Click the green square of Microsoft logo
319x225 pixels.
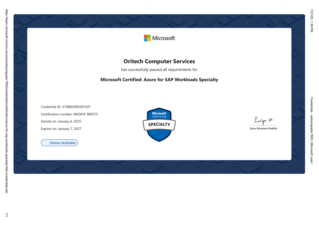[x=149, y=36]
